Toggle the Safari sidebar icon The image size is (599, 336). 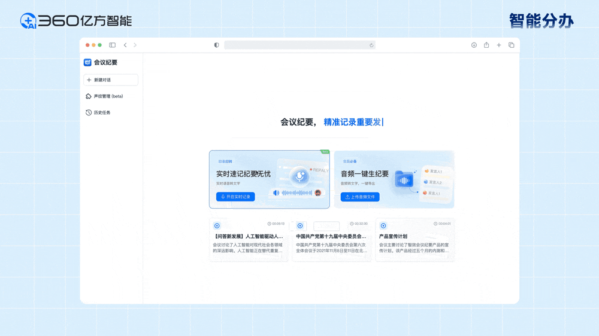click(x=112, y=45)
